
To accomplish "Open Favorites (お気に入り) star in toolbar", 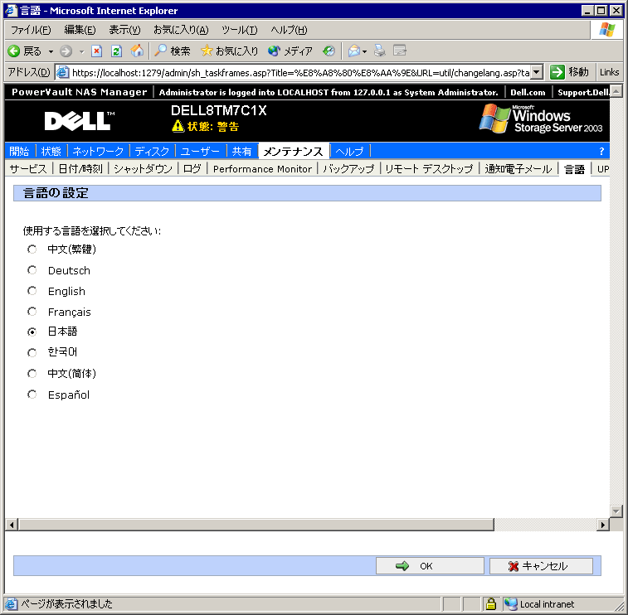I will click(x=230, y=51).
